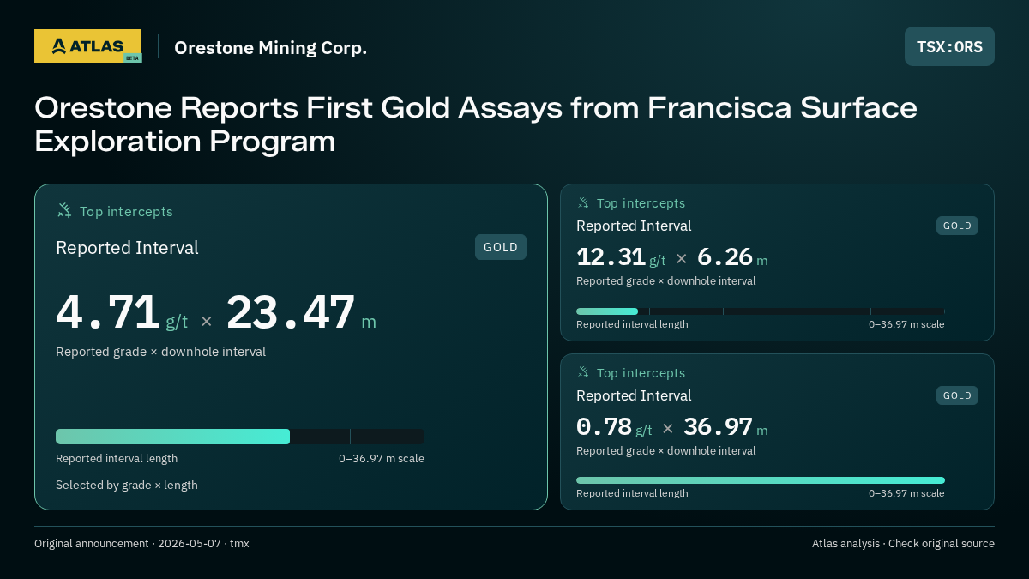Screen dimensions: 1029x579
Task: Click the '0–36.97 m scale' label in the 12.31 g/t card
Action: click(906, 324)
